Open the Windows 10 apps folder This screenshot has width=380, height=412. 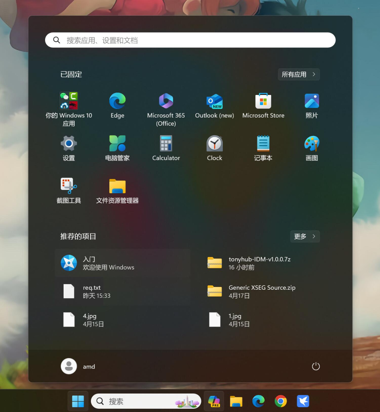[69, 109]
